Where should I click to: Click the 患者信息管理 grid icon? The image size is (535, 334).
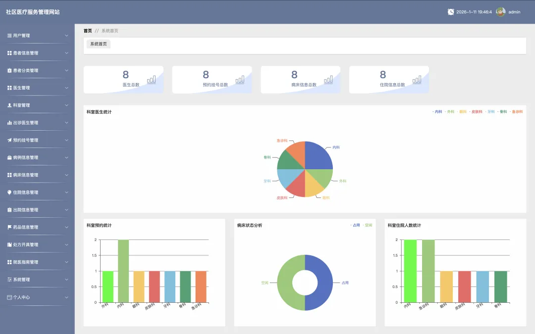tap(9, 53)
